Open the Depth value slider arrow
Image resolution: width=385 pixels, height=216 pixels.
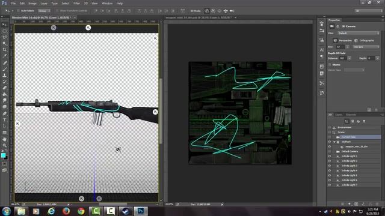(377, 58)
